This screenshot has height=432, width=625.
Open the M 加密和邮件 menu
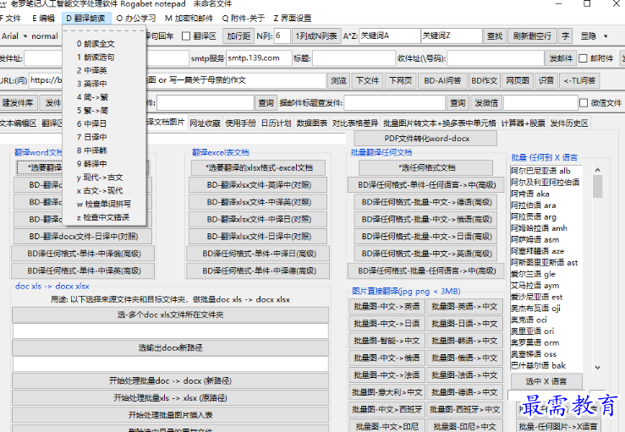[x=189, y=19]
